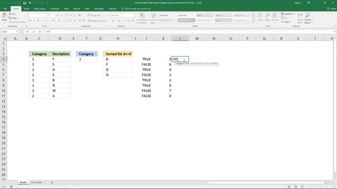Apply the Check Cell style
The width and height of the screenshot is (337, 189).
186,20
